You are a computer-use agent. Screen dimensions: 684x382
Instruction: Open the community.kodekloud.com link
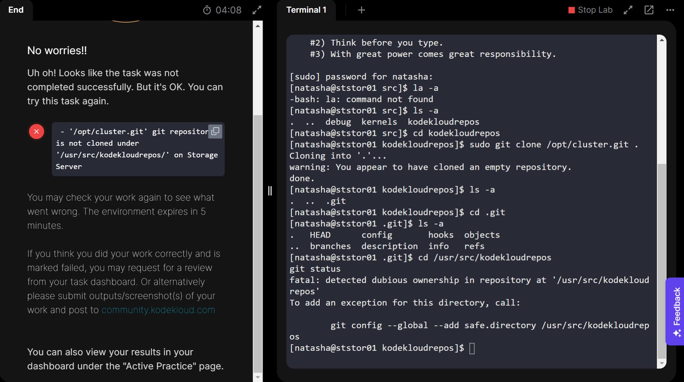[158, 310]
